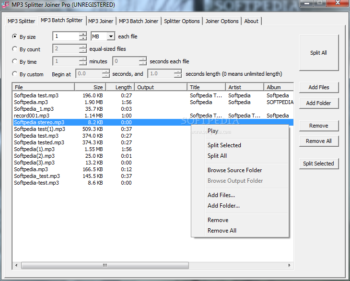This screenshot has width=350, height=281.
Task: Choose Play from the context menu
Action: [240, 131]
